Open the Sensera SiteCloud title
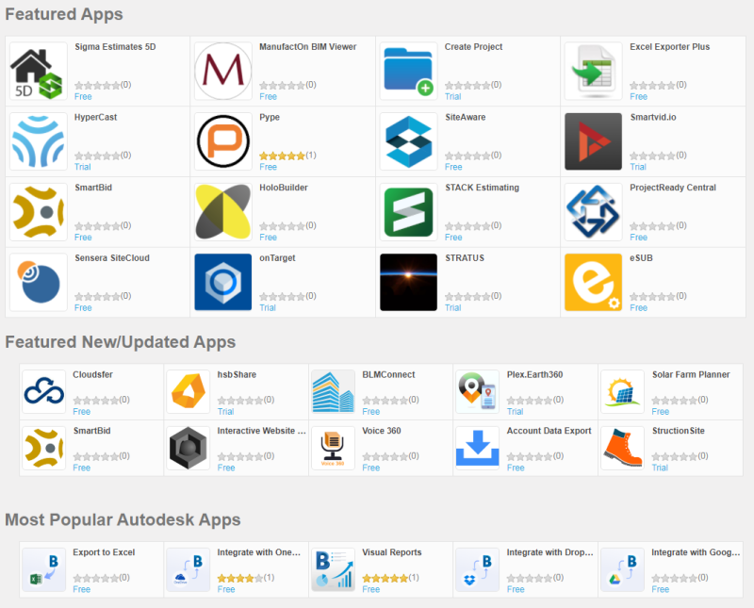Image resolution: width=754 pixels, height=608 pixels. (x=112, y=258)
